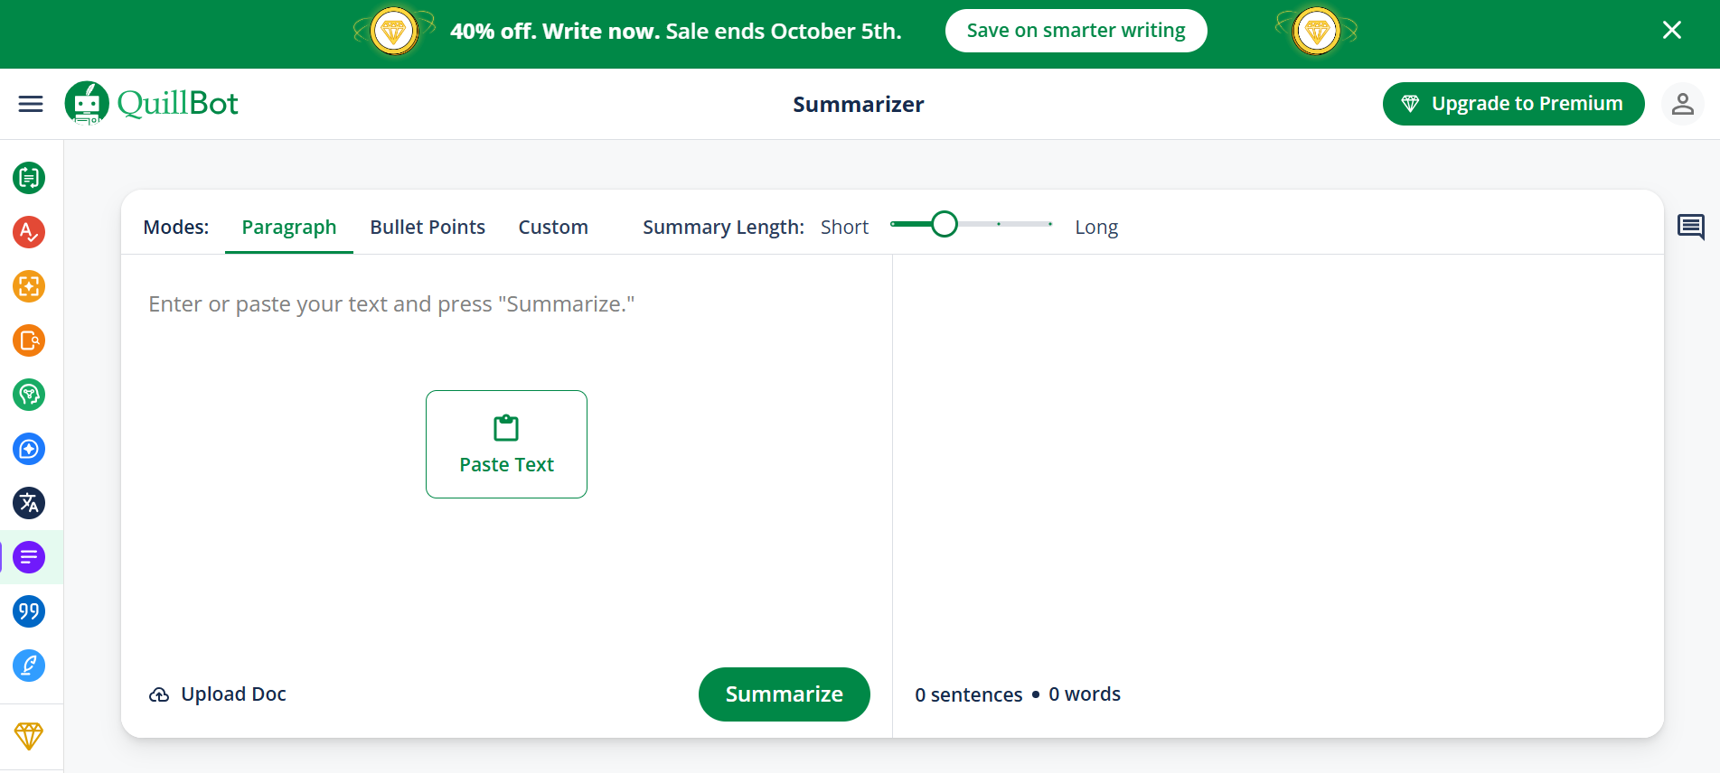Open the Grammar Checker sidebar icon

click(x=29, y=232)
